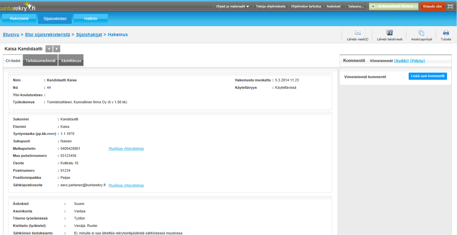Viewport: 457px width, 235px height.
Task: Click the birth date 1.1.1970
Action: [68, 134]
